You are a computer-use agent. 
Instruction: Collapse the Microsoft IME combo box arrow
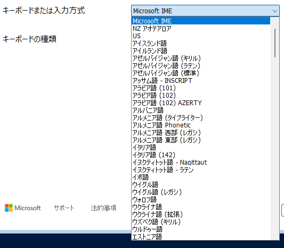pyautogui.click(x=275, y=11)
